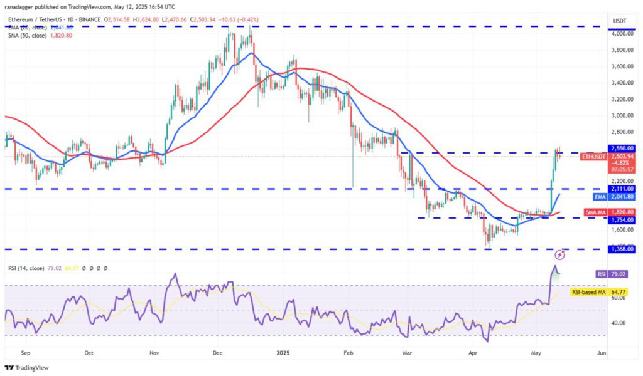The height and width of the screenshot is (376, 643).
Task: Click the purple RSI 79.02 label
Action: pyautogui.click(x=612, y=274)
